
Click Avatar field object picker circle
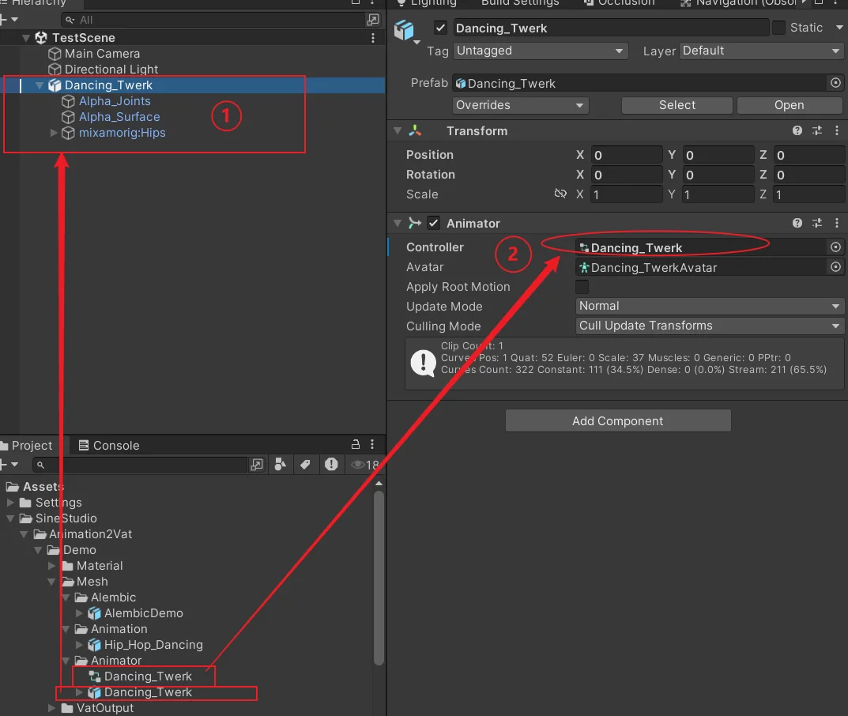[835, 266]
